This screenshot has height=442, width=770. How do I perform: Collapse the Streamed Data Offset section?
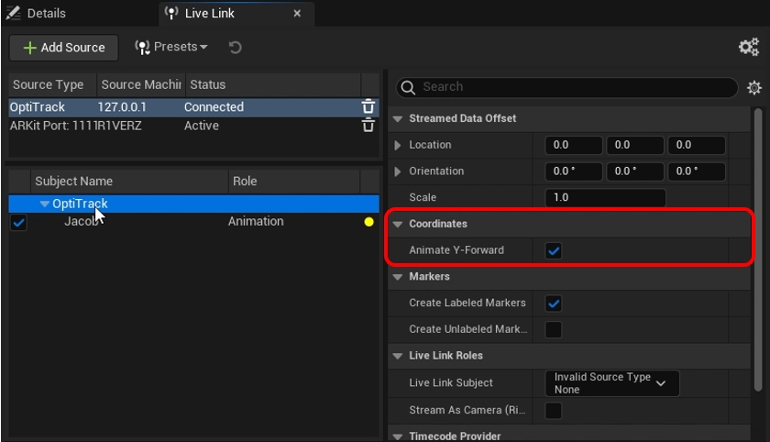coord(398,118)
